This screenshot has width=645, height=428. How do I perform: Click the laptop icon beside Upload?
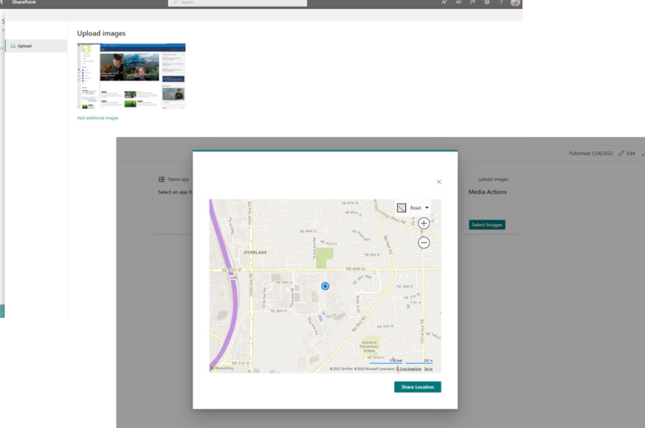(x=13, y=46)
